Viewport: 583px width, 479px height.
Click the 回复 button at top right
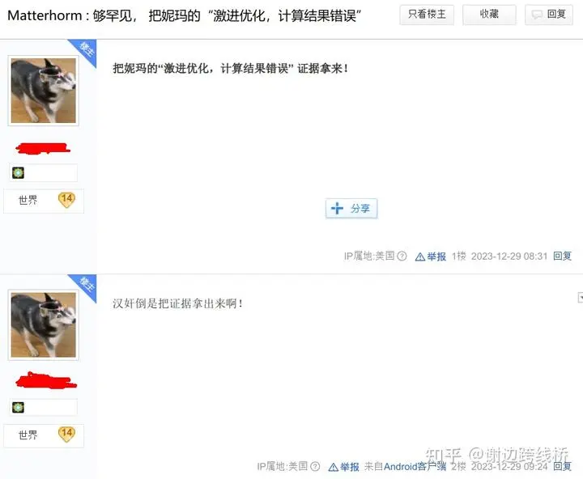coord(549,15)
